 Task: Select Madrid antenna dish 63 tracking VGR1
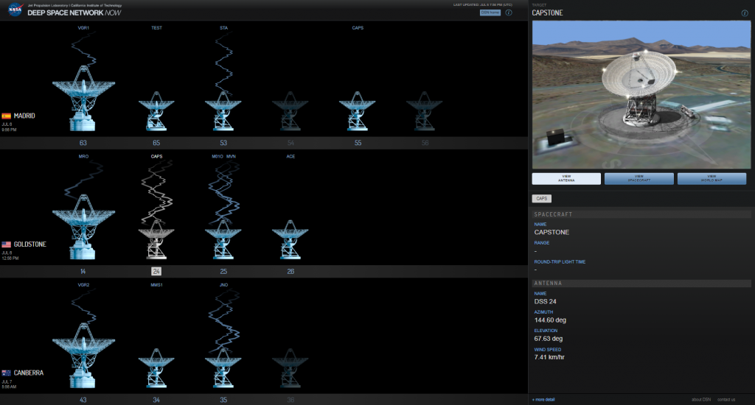tap(83, 99)
